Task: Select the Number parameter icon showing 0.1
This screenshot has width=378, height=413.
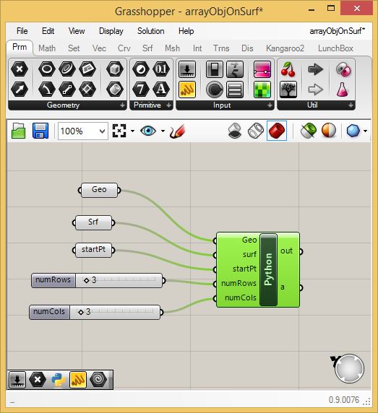Action: point(161,69)
